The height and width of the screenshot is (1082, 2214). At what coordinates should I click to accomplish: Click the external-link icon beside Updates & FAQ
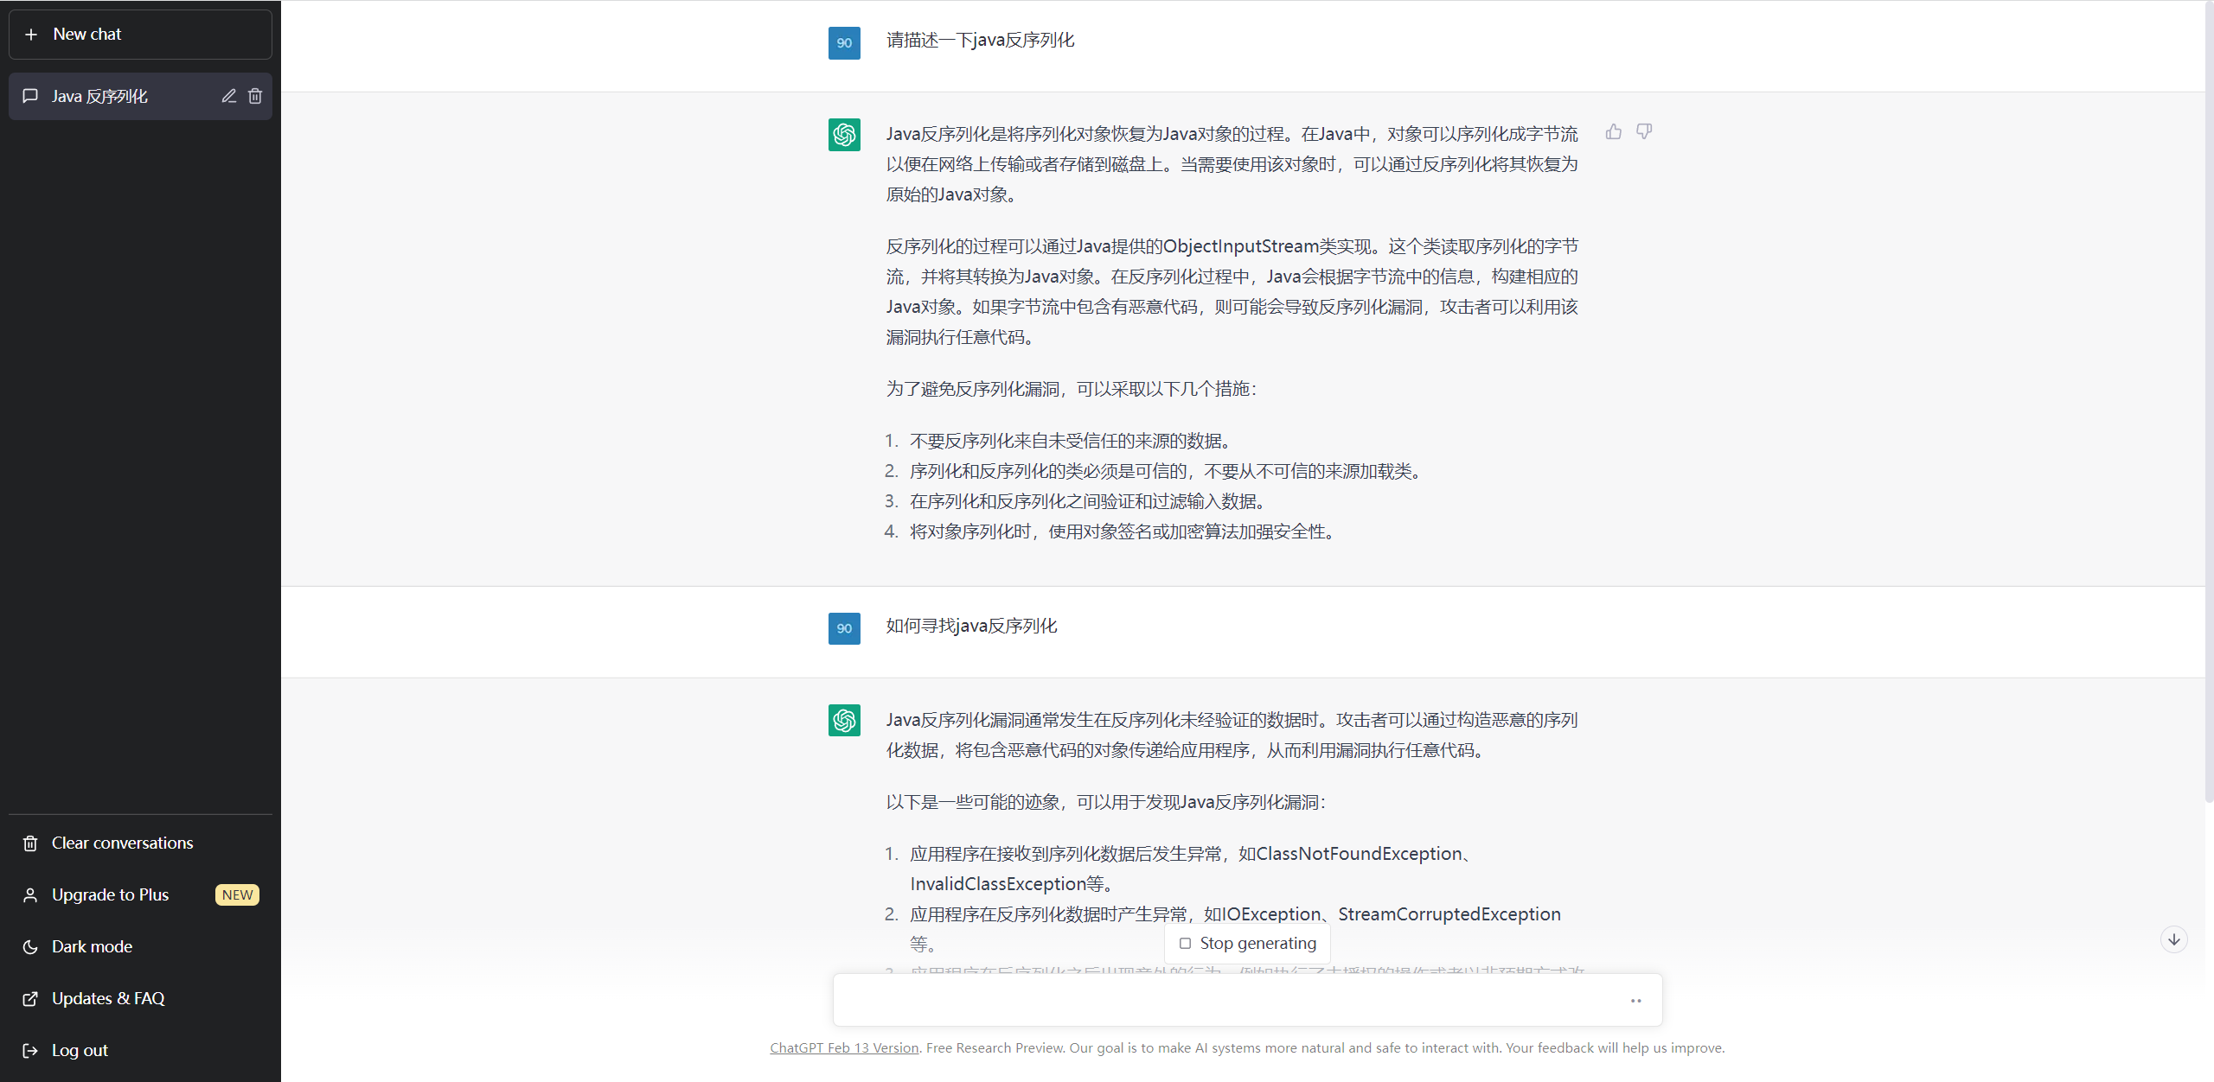(x=30, y=998)
